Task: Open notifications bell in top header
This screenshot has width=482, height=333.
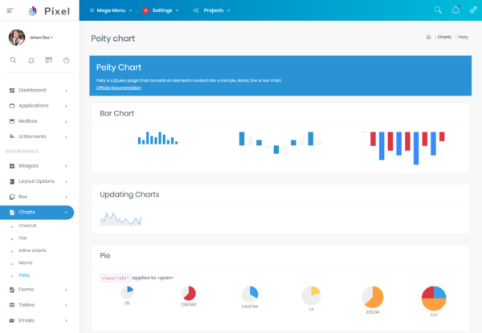Action: pyautogui.click(x=455, y=10)
